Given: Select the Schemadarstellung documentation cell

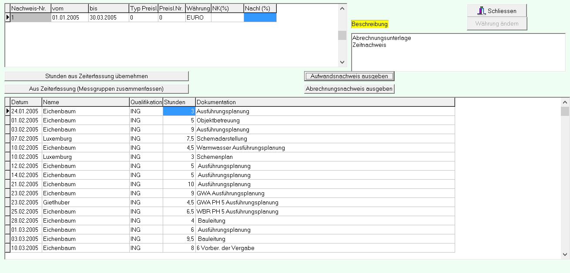Looking at the screenshot, I should click(325, 139).
